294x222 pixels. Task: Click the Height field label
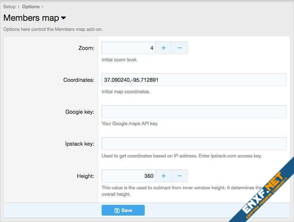click(x=85, y=176)
